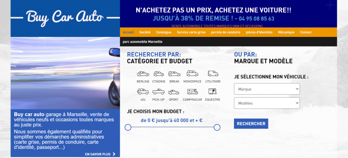The width and height of the screenshot is (348, 158).
Task: Click the plus icon at top right
Action: click(330, 5)
